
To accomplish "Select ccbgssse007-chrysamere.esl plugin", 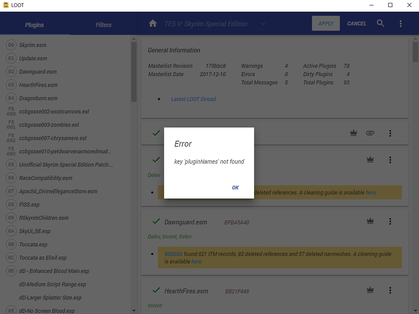I will tap(65, 138).
